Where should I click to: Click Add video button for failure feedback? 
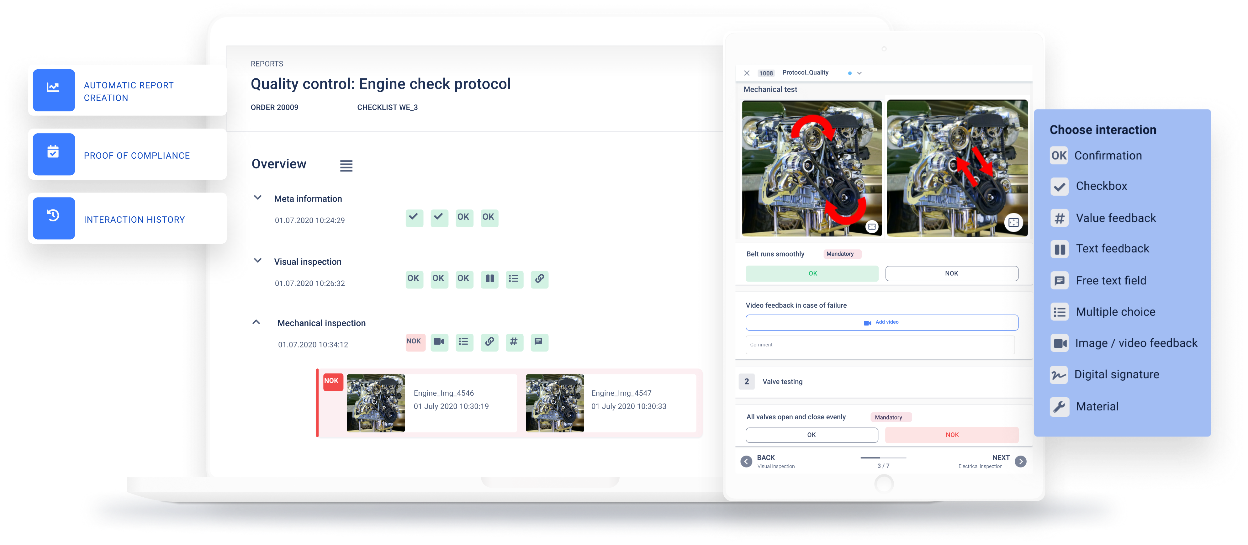(883, 322)
